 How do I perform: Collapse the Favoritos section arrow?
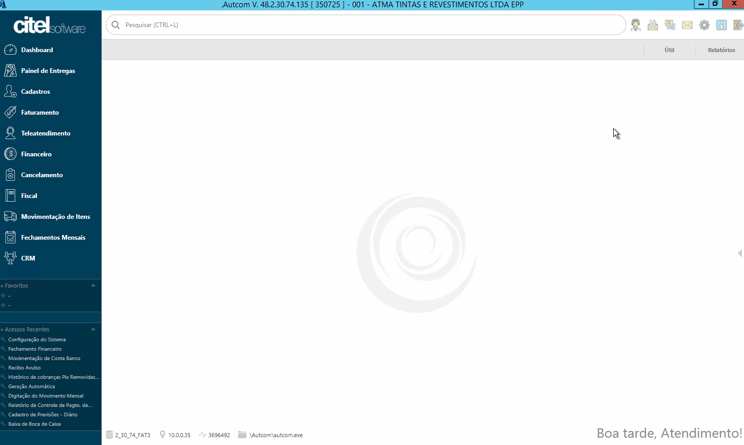coord(93,285)
